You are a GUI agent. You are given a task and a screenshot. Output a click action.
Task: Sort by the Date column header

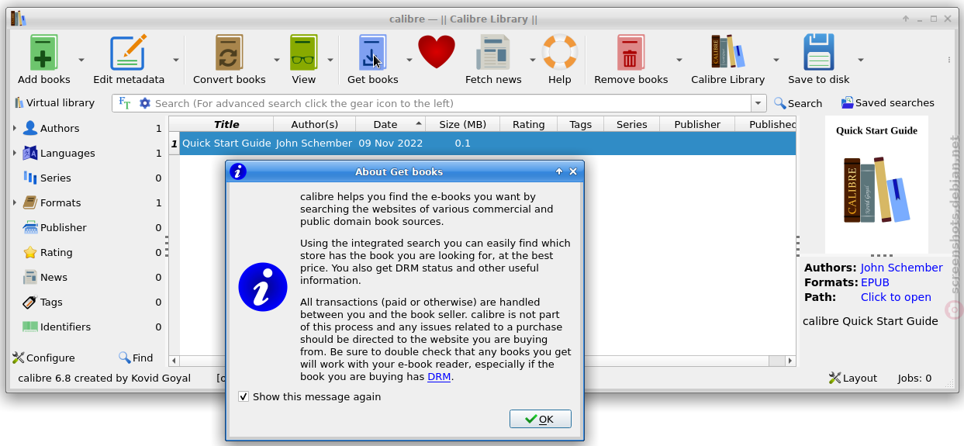tap(390, 124)
